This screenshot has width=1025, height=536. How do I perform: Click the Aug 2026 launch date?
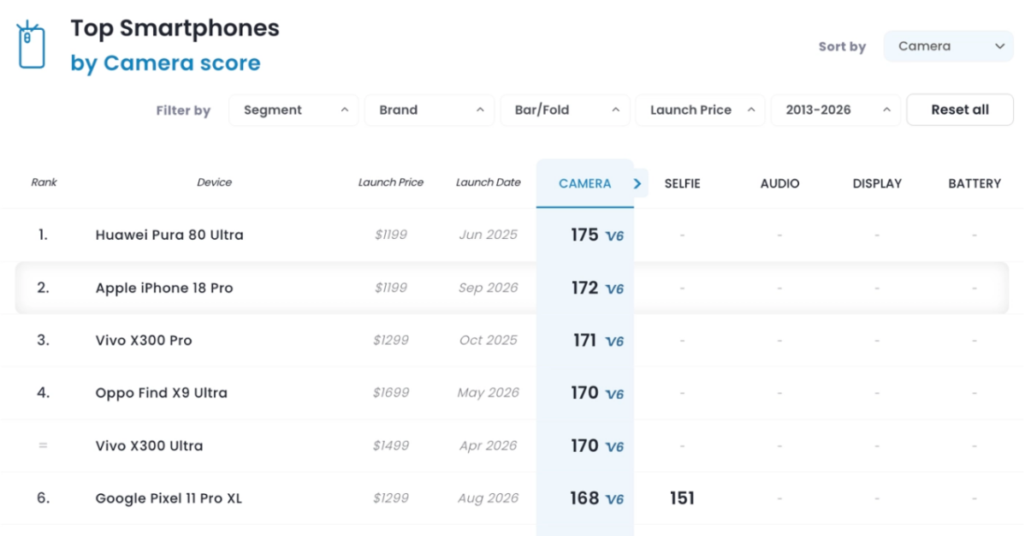[x=489, y=498]
